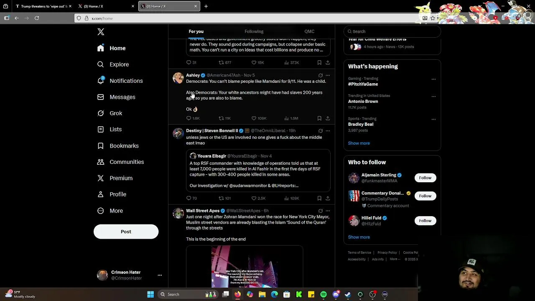
Task: Expand the More menu in sidebar
Action: (x=110, y=211)
